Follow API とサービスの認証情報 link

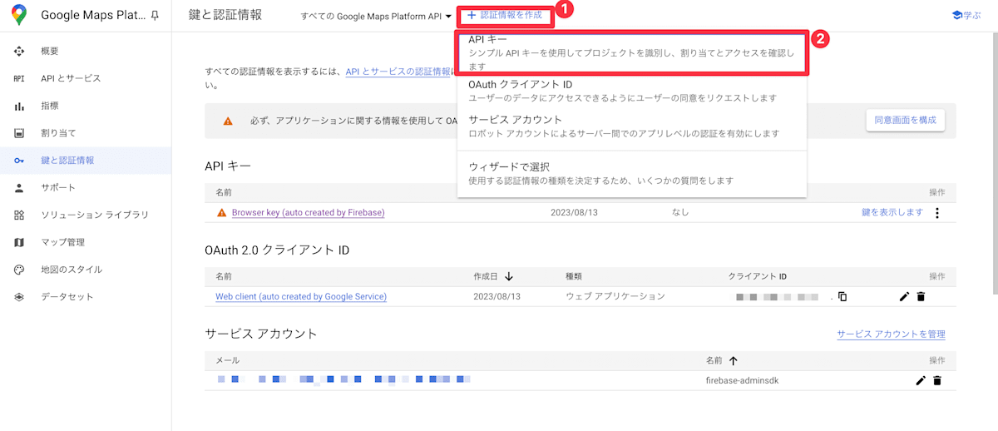click(x=398, y=72)
